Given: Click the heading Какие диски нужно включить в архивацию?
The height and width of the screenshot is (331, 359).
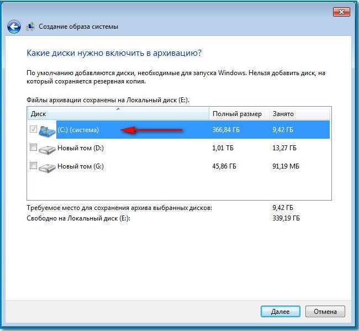Looking at the screenshot, I should point(114,53).
